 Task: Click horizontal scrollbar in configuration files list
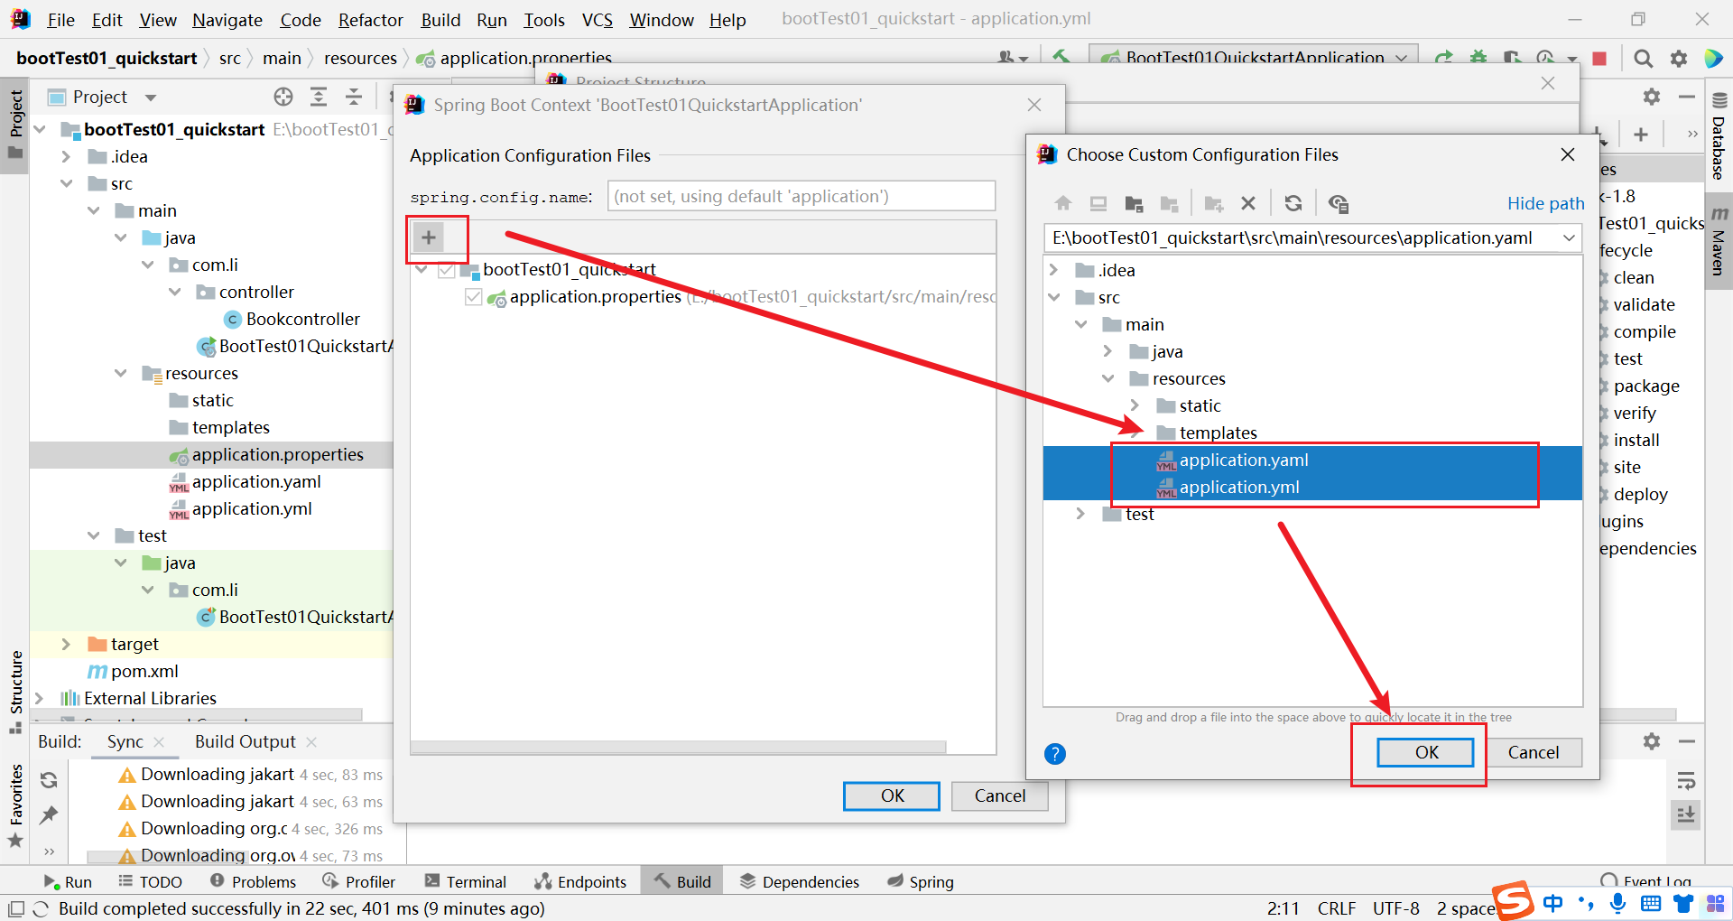[x=678, y=748]
